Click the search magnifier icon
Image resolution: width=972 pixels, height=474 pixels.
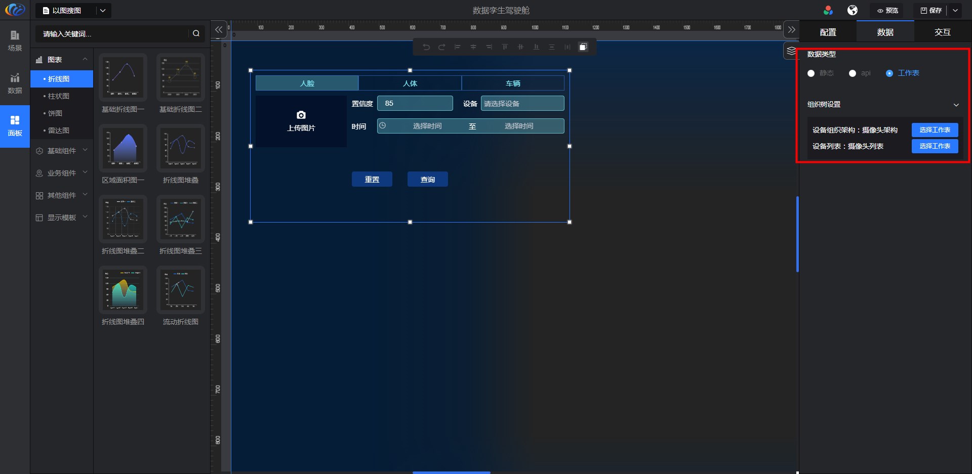(x=196, y=33)
